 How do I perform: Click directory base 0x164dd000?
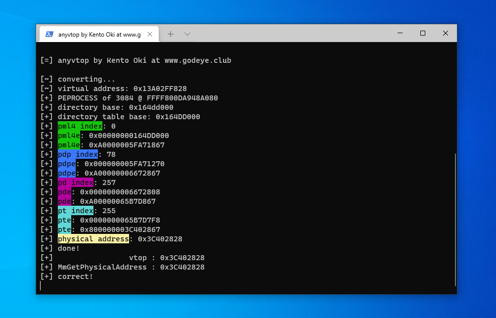coord(151,107)
